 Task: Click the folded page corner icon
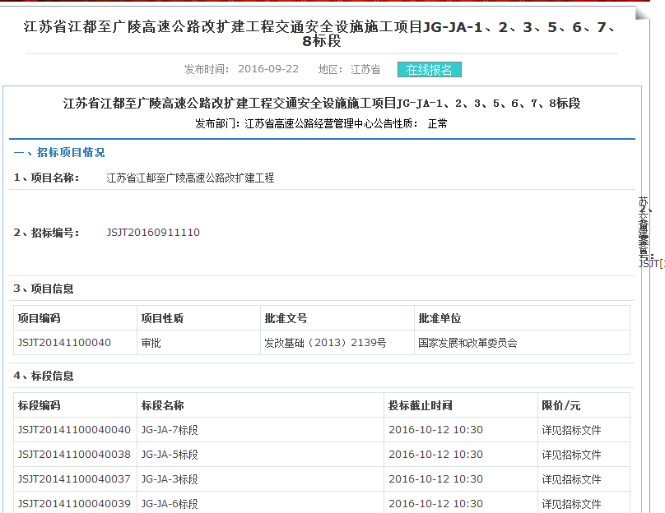[639, 13]
